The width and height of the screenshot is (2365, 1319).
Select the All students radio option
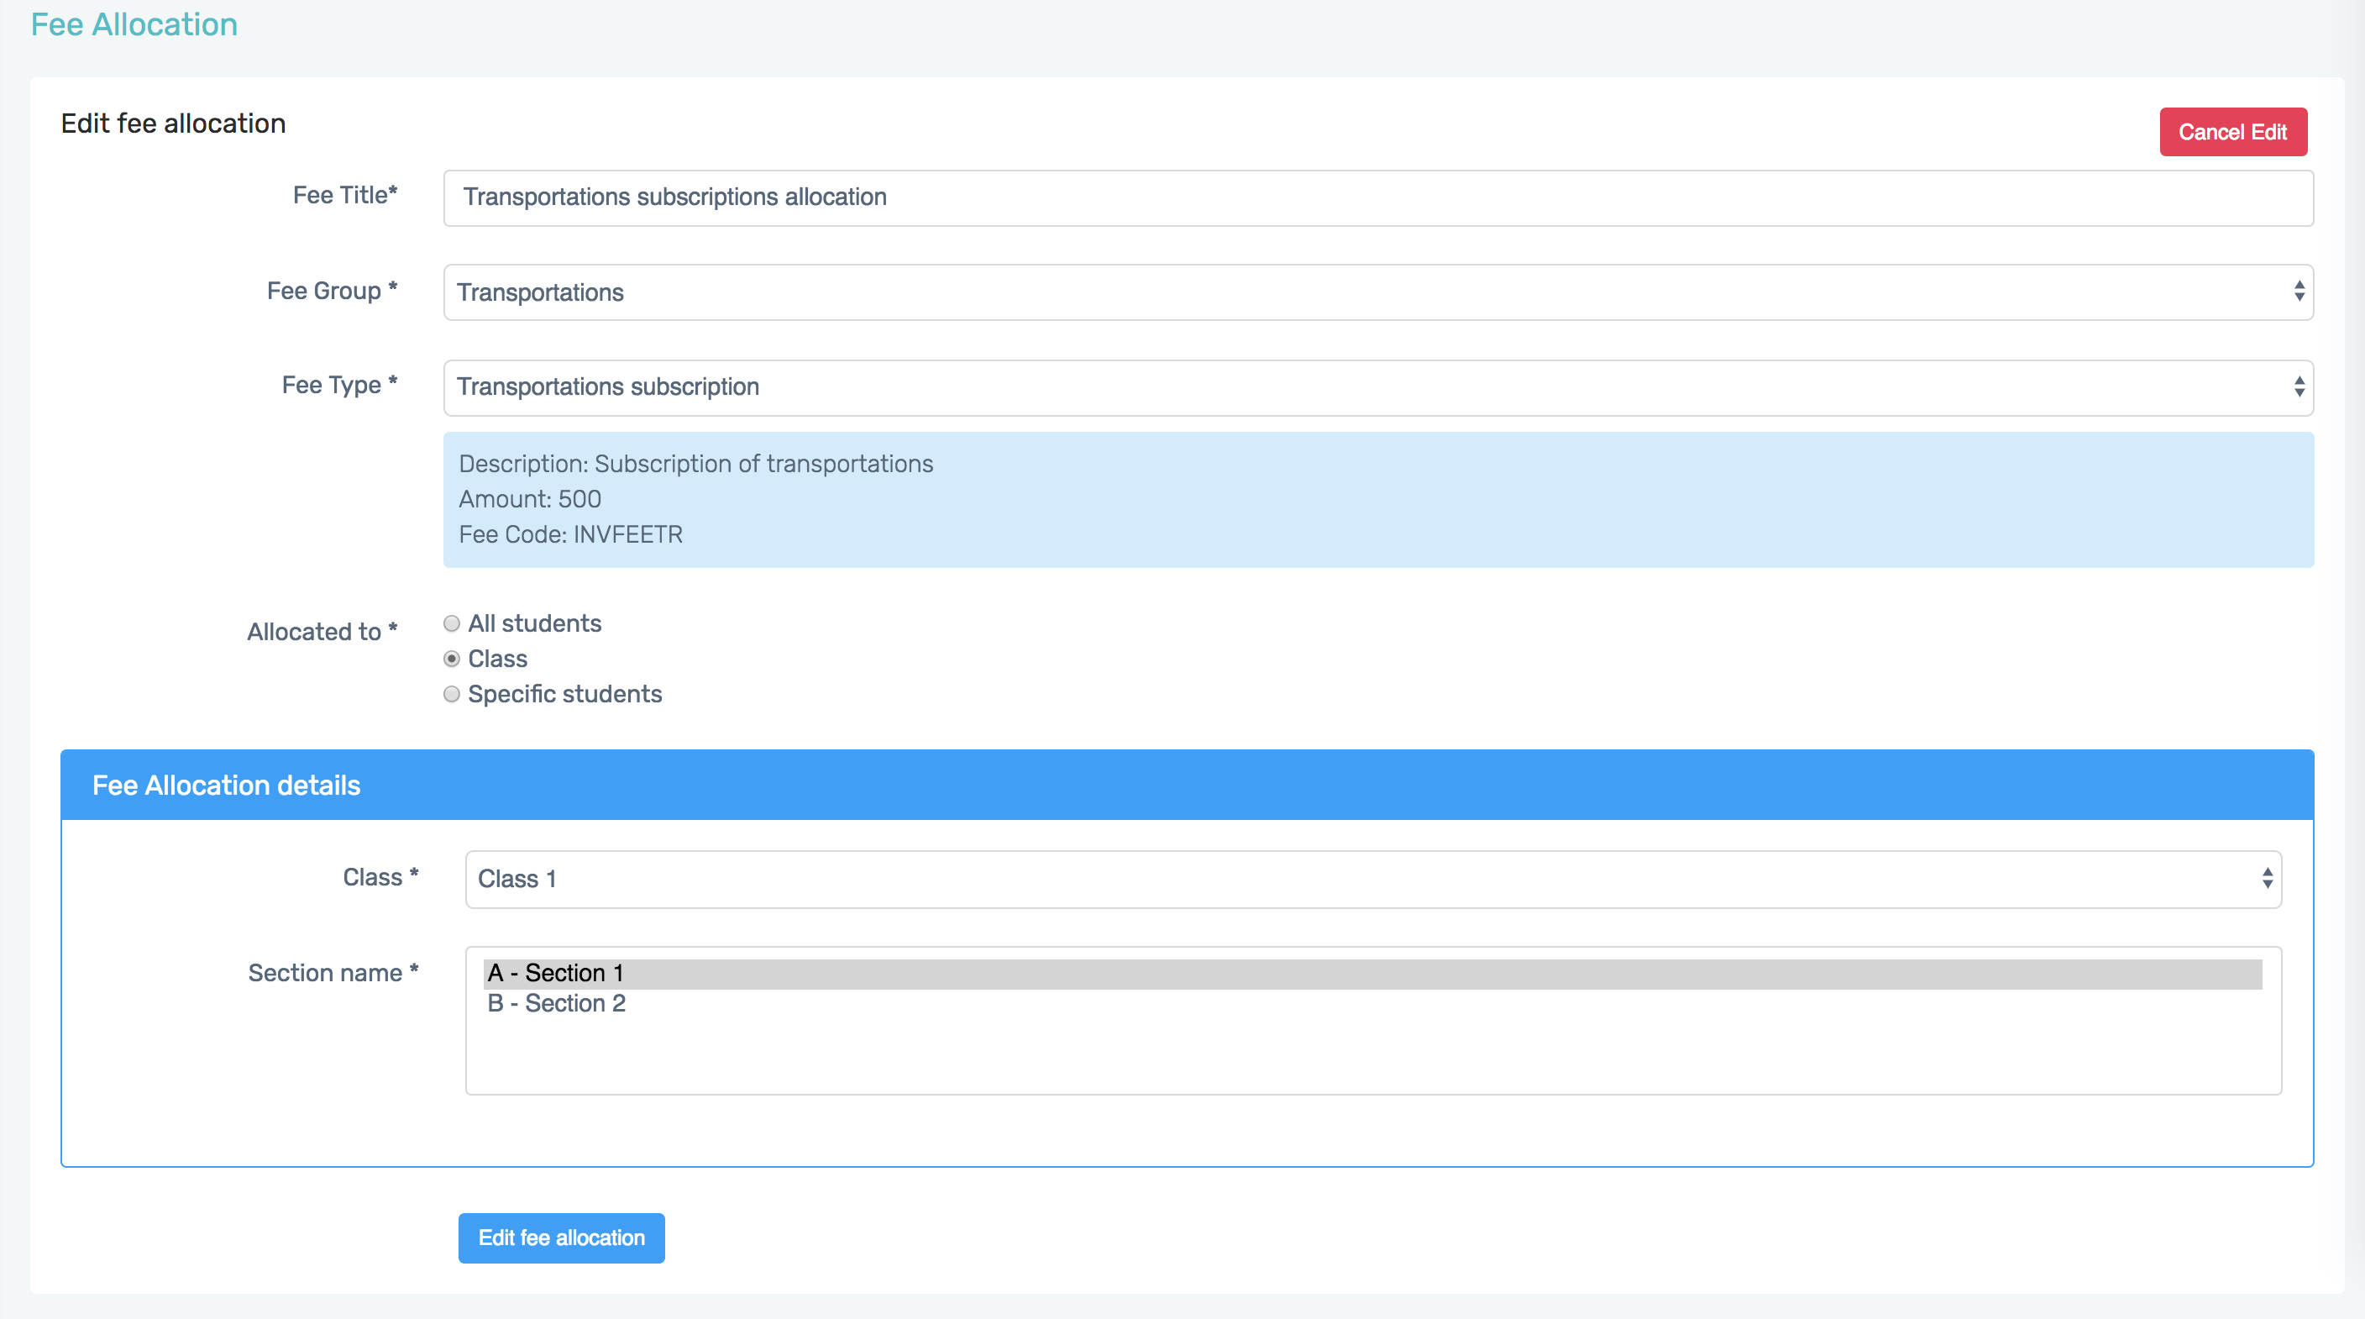(x=452, y=623)
